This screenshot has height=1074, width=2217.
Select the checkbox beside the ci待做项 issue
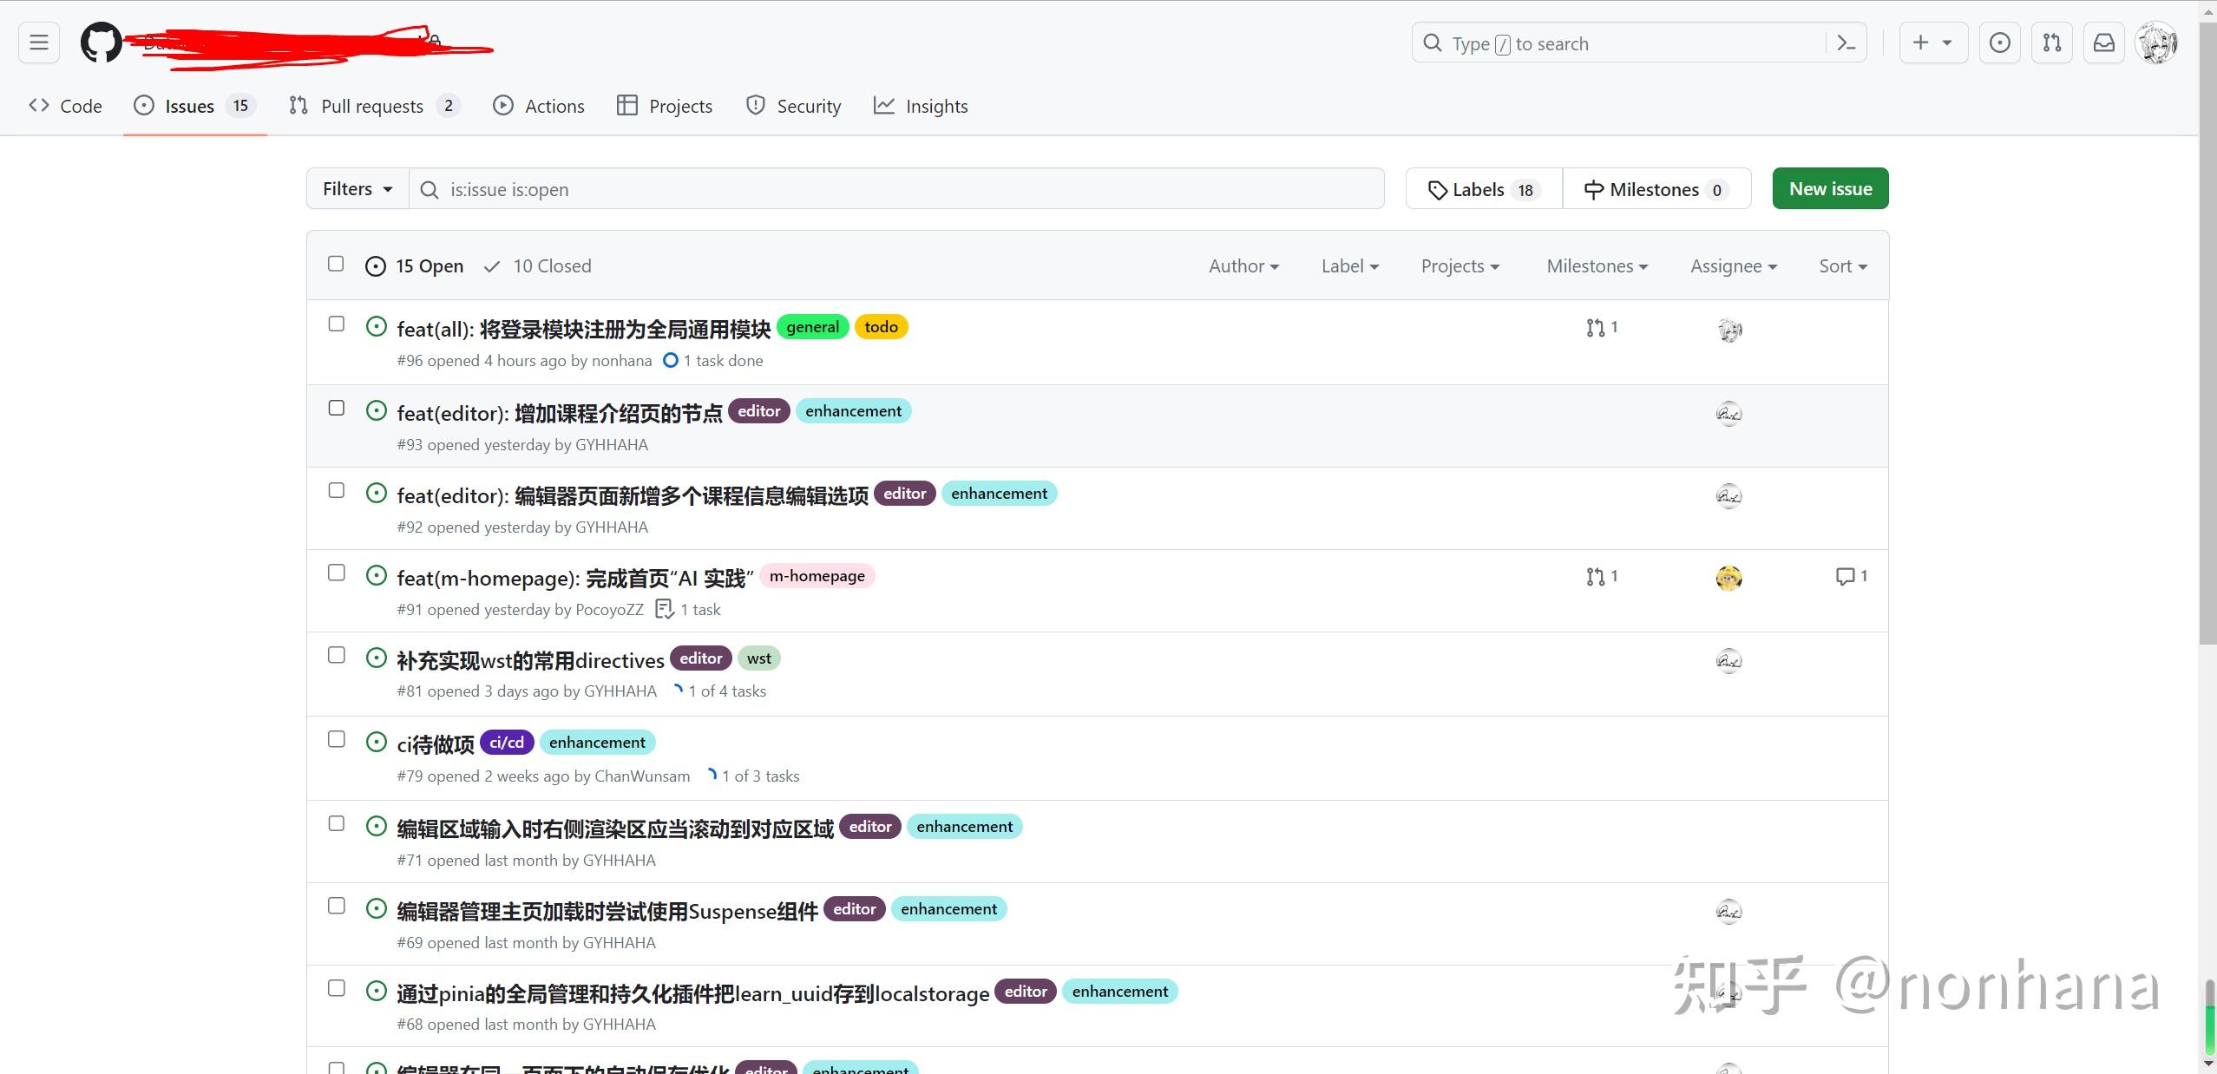[336, 739]
